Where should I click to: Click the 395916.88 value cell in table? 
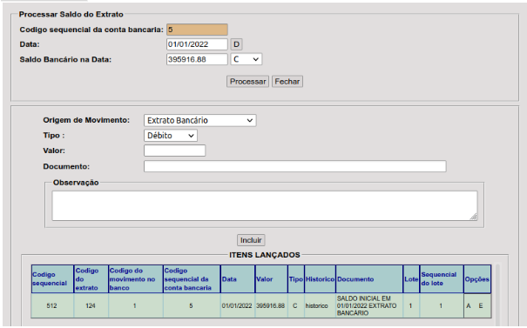(x=271, y=306)
